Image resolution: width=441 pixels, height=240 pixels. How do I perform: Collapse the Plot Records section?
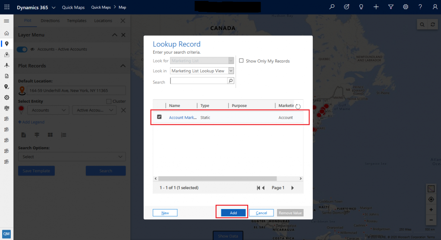[x=123, y=66]
